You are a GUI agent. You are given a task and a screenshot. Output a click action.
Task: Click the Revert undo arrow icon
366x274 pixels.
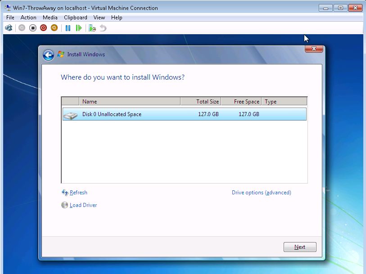click(x=103, y=28)
